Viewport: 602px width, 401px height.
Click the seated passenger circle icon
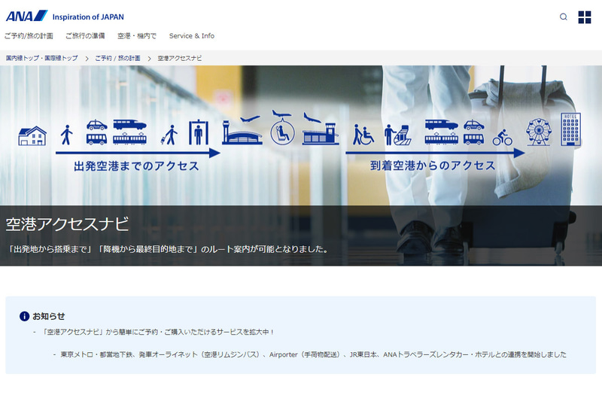(x=283, y=132)
